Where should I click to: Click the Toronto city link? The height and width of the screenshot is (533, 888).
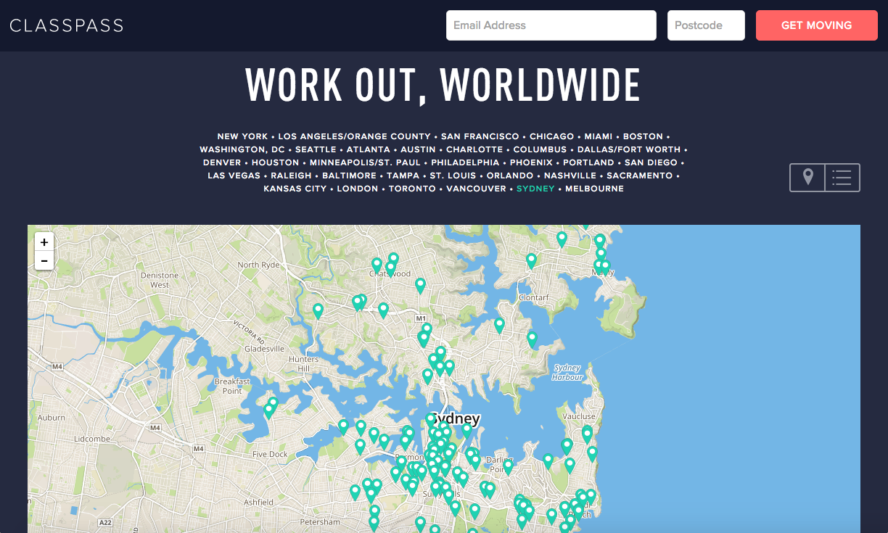click(412, 189)
